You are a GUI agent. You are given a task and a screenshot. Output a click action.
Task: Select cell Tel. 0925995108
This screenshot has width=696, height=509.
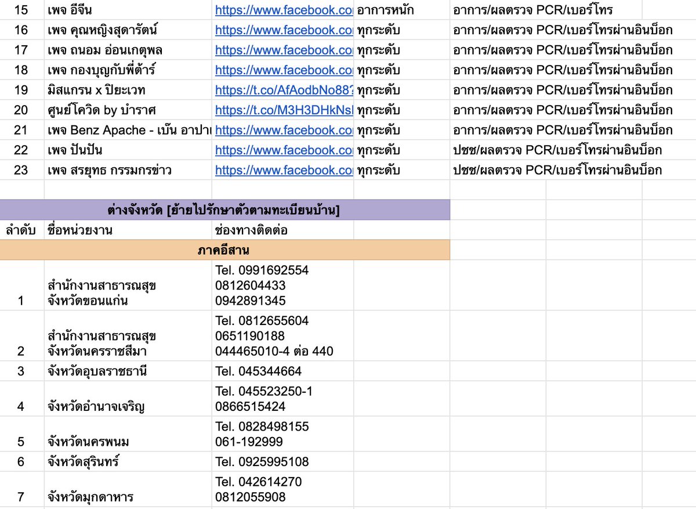tap(283, 462)
